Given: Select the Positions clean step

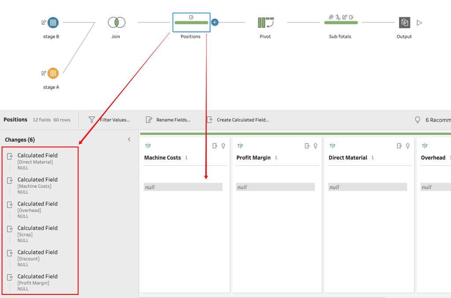Looking at the screenshot, I should [191, 22].
